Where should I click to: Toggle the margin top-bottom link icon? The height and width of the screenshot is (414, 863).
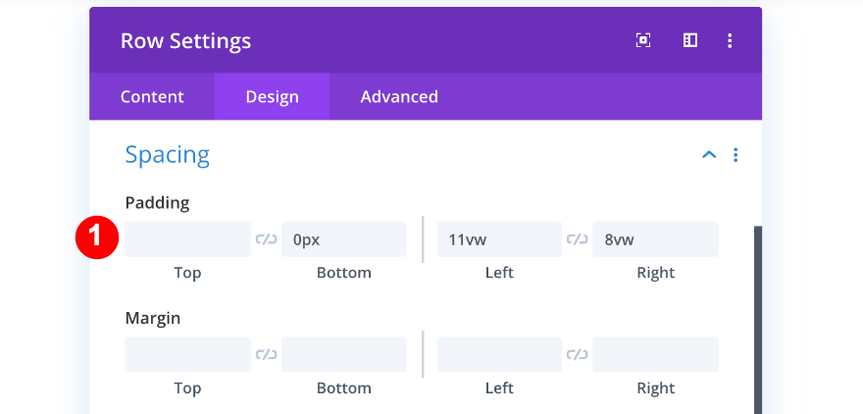(x=266, y=354)
